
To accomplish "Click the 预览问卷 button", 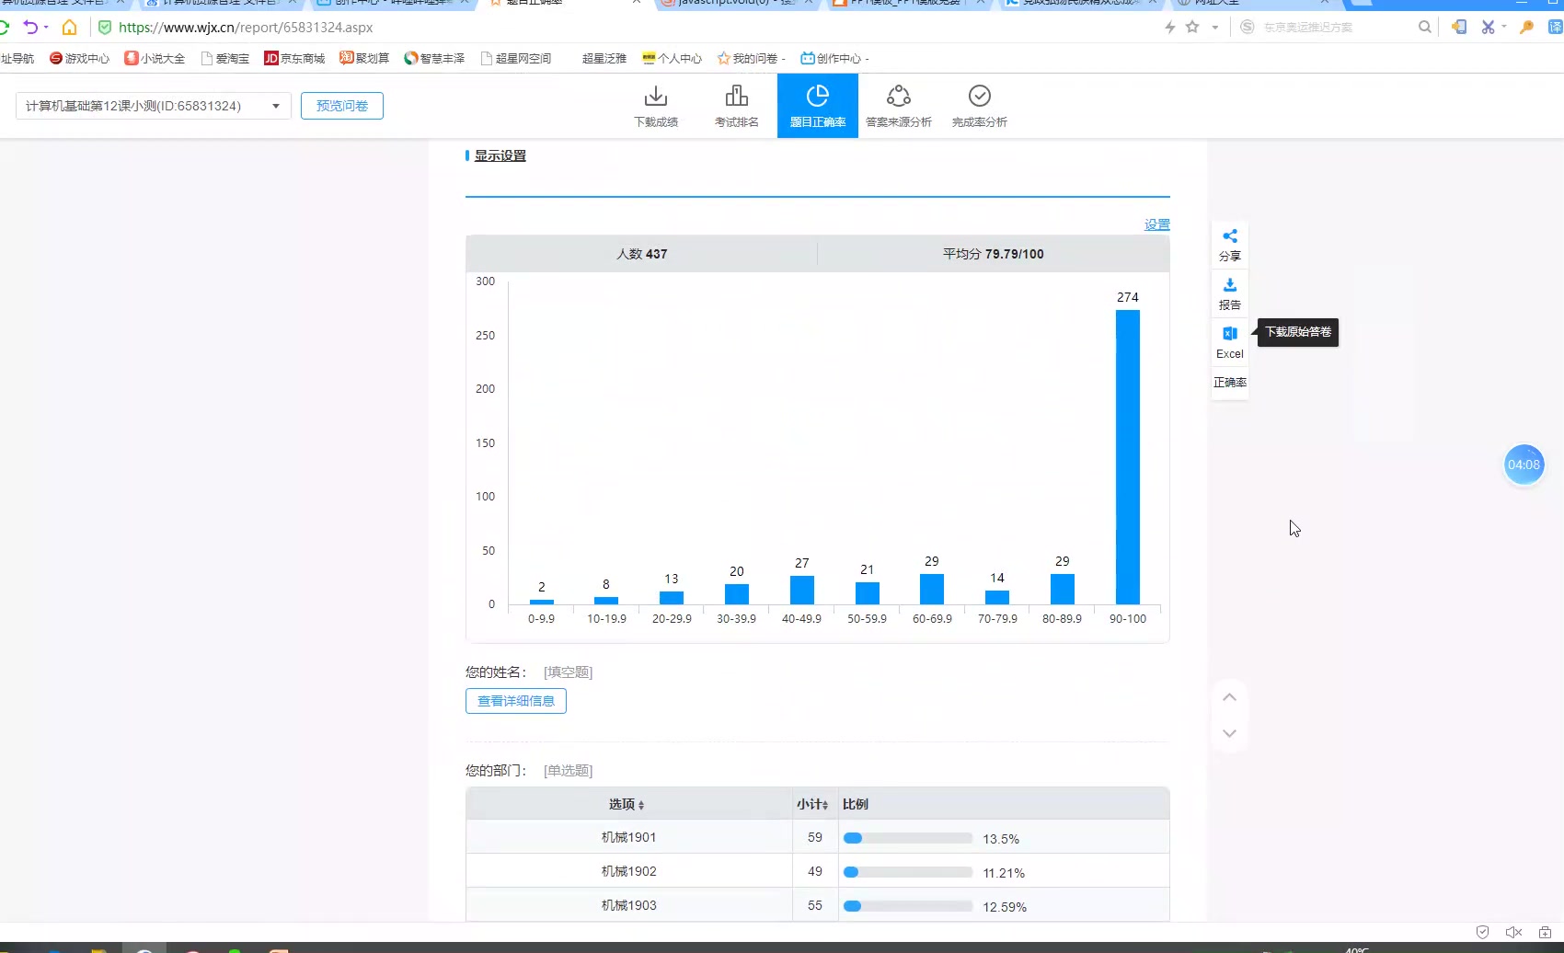I will click(342, 106).
